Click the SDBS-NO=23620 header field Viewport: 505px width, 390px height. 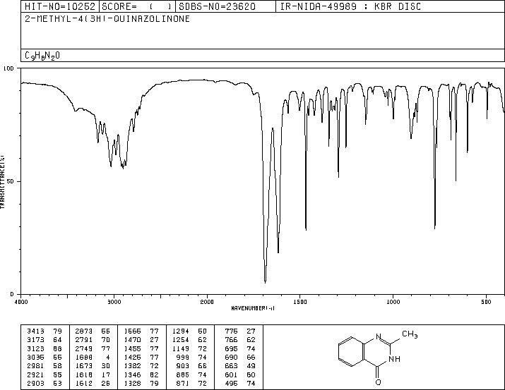tap(226, 6)
